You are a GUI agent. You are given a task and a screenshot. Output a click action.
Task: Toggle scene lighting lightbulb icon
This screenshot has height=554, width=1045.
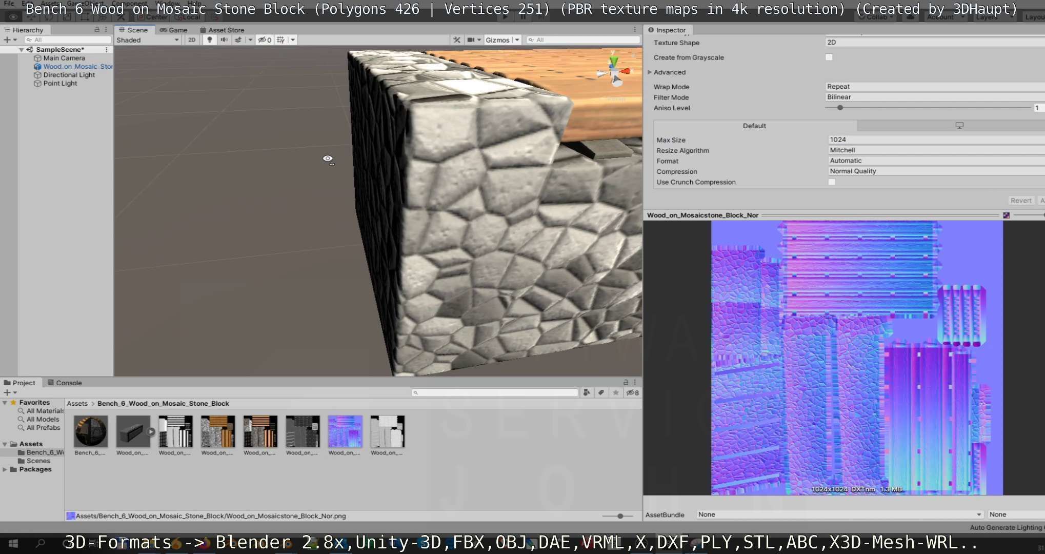coord(209,40)
